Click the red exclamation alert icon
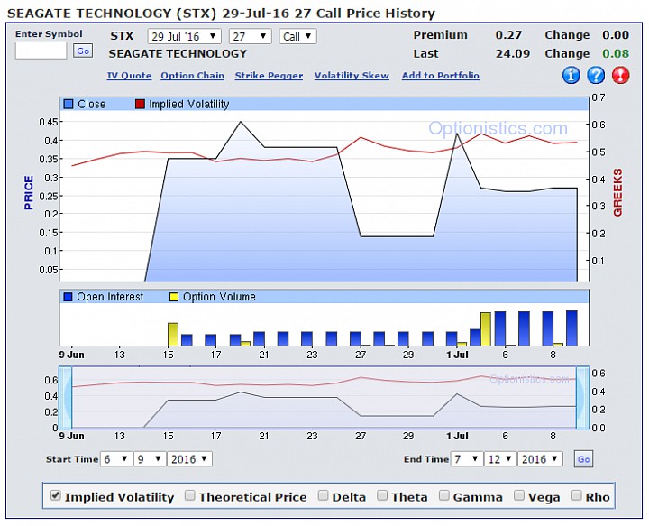Image resolution: width=649 pixels, height=526 pixels. [620, 76]
